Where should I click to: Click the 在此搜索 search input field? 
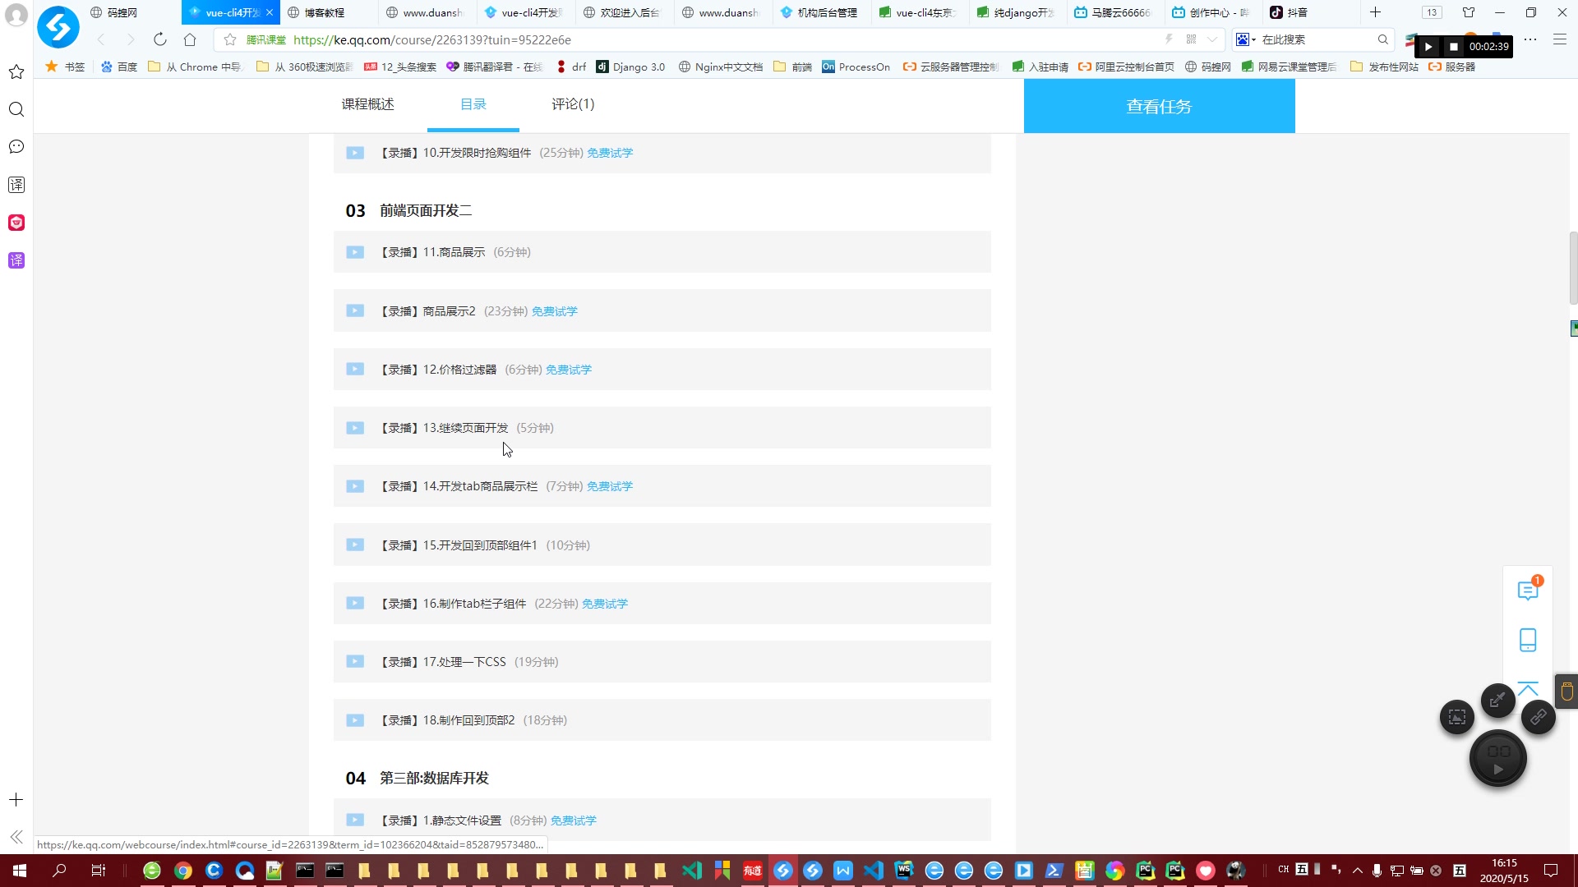pos(1315,39)
